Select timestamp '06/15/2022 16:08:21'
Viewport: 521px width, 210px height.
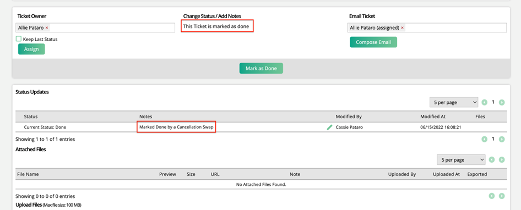[x=441, y=127]
